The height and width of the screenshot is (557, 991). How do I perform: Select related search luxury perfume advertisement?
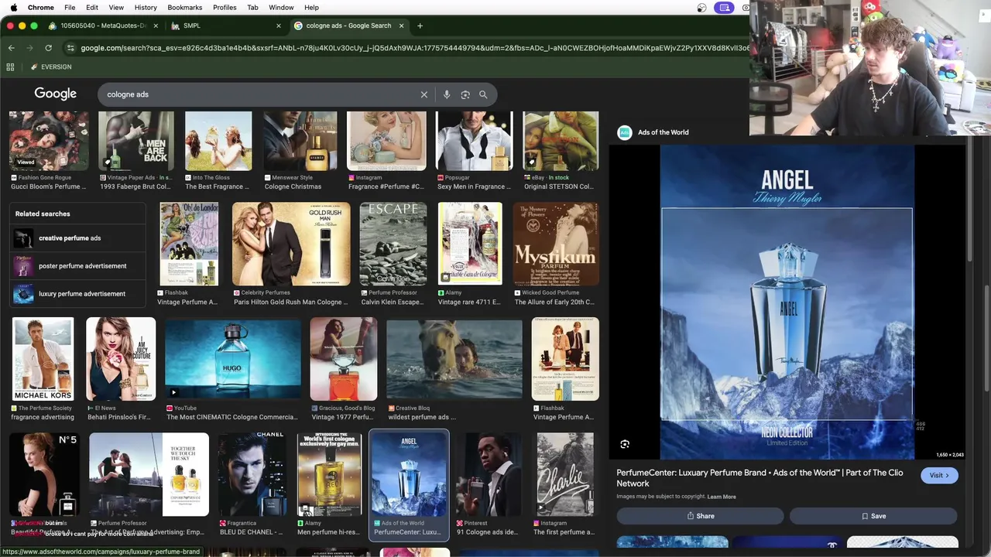click(x=77, y=294)
